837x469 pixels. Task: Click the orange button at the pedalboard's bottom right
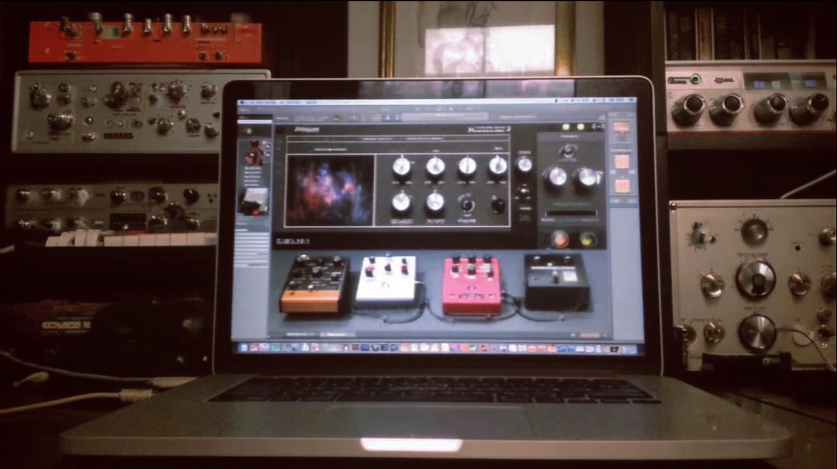589,335
